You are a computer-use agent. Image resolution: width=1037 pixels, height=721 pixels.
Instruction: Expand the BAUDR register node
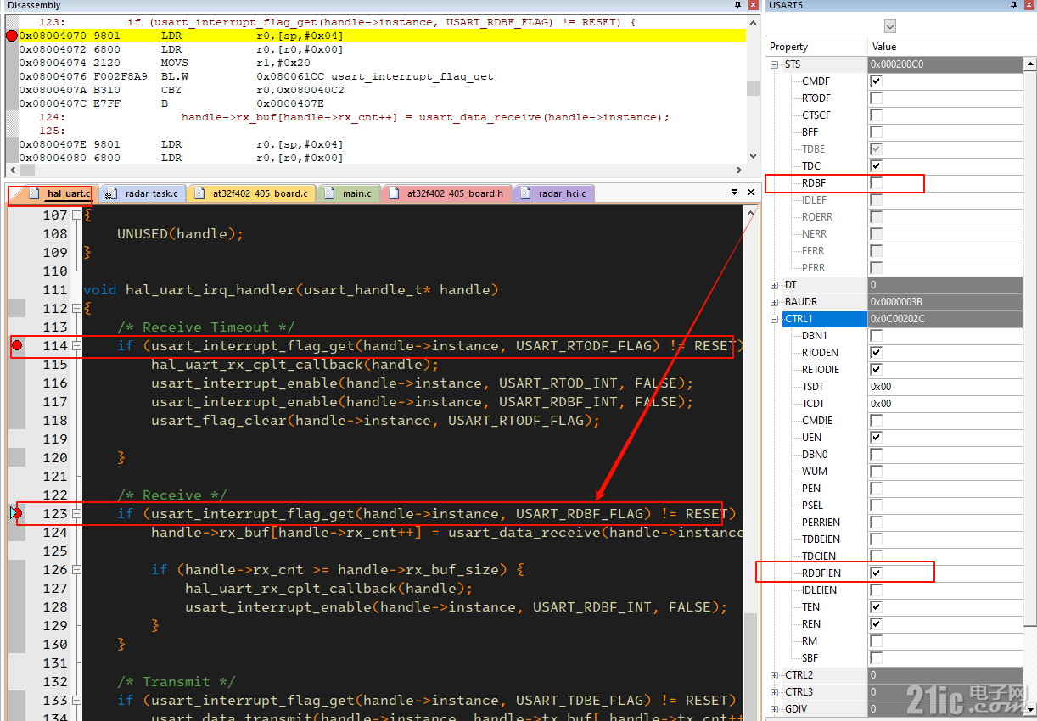(774, 302)
